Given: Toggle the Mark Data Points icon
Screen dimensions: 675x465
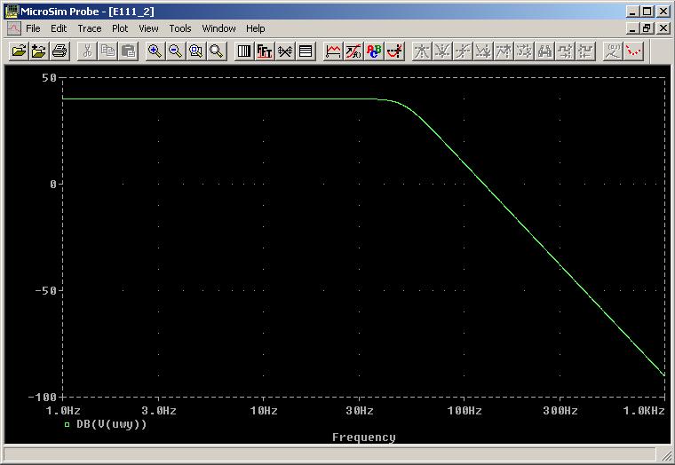Looking at the screenshot, I should pos(633,51).
